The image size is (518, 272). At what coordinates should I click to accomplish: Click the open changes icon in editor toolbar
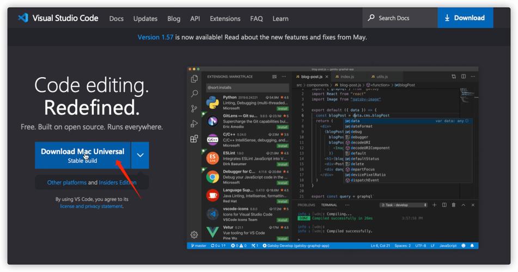pyautogui.click(x=454, y=77)
